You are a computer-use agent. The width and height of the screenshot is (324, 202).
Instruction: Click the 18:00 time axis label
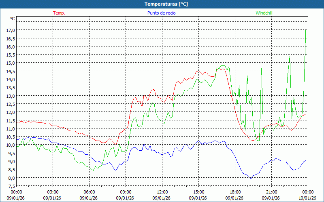(235, 192)
